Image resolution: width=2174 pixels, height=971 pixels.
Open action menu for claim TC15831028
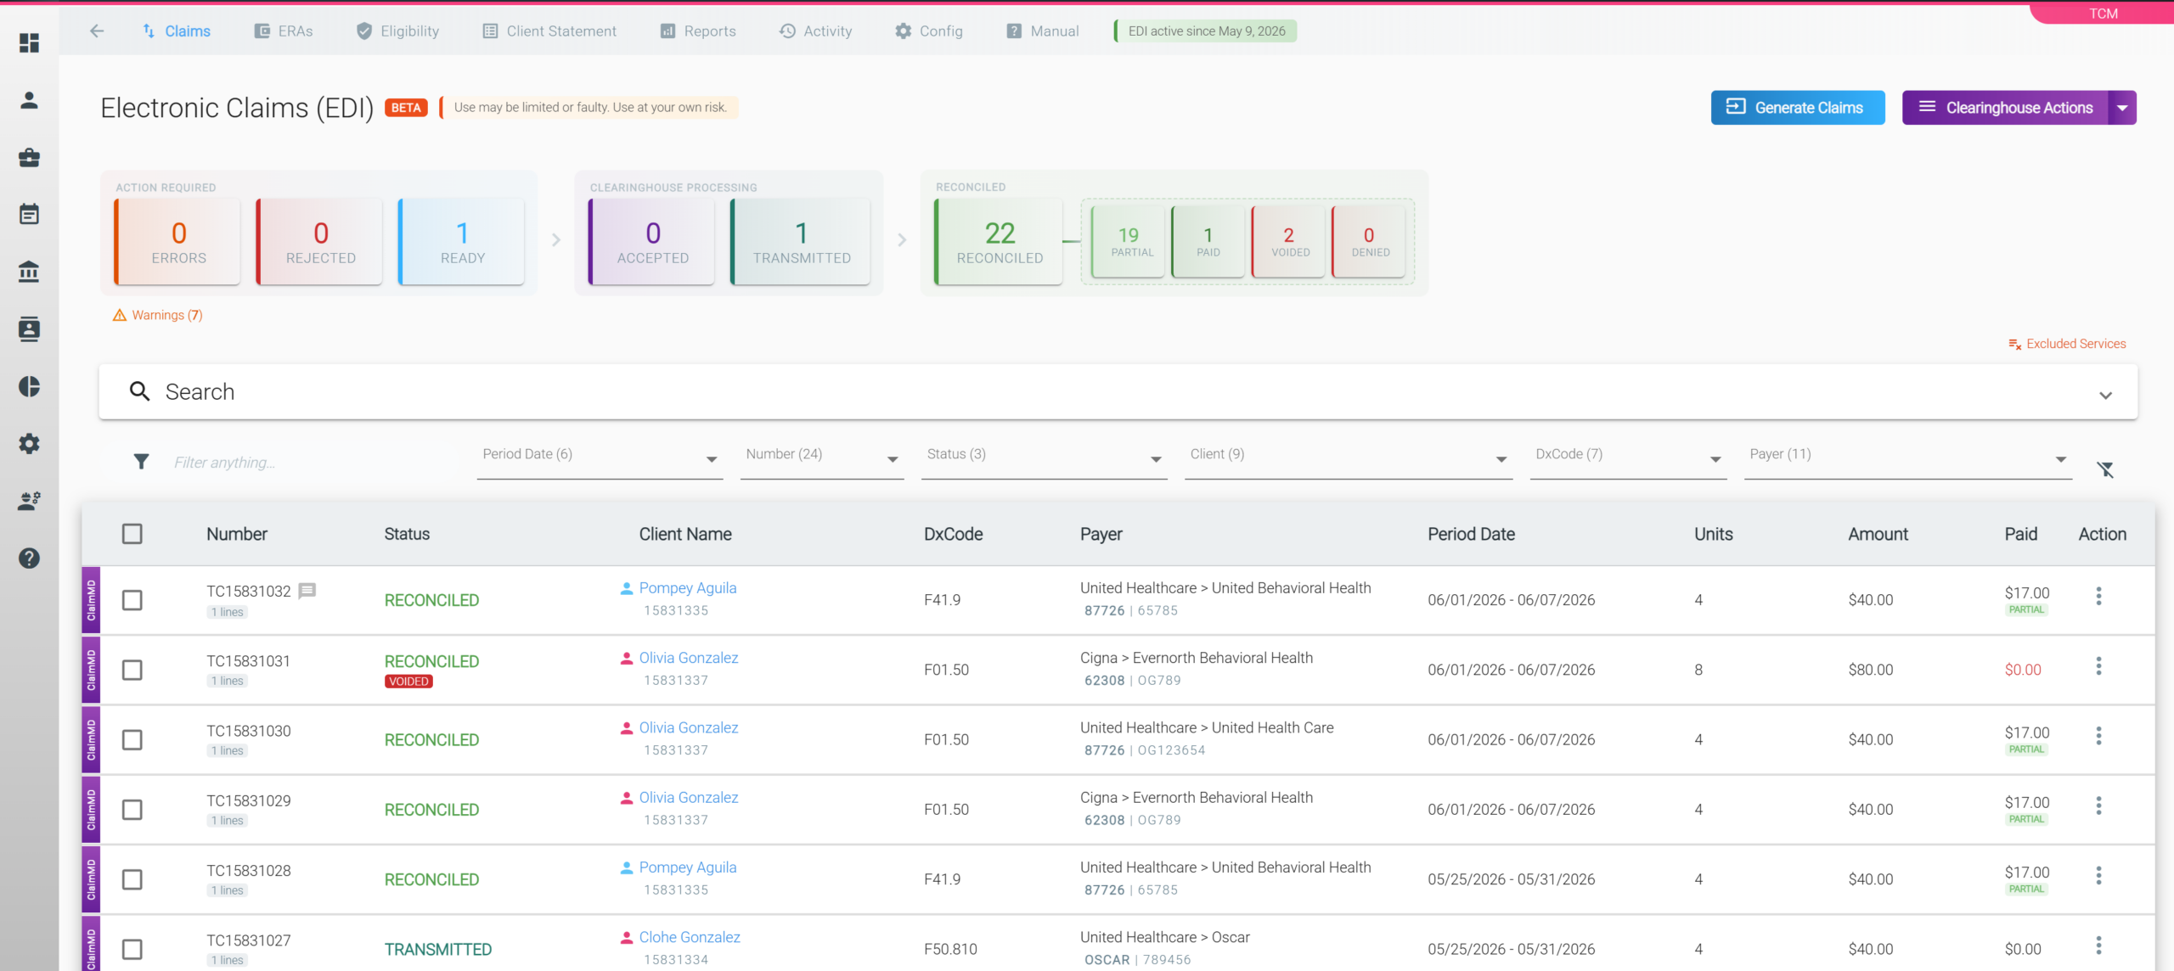tap(2098, 875)
